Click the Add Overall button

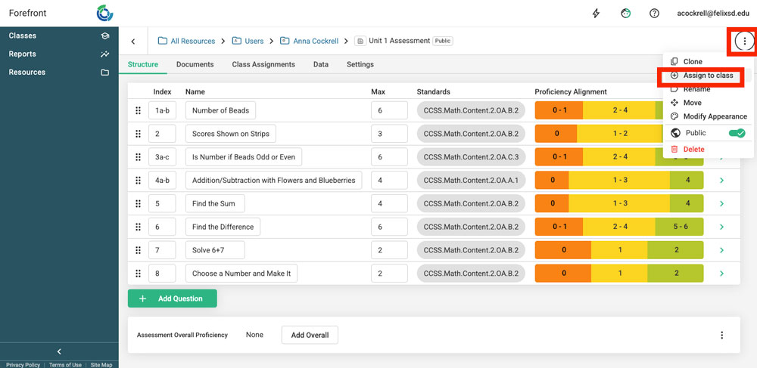click(x=310, y=335)
